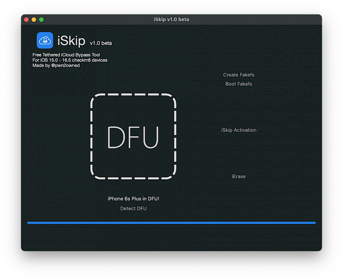The width and height of the screenshot is (343, 279).
Task: Start iSkip Activation
Action: coord(238,130)
